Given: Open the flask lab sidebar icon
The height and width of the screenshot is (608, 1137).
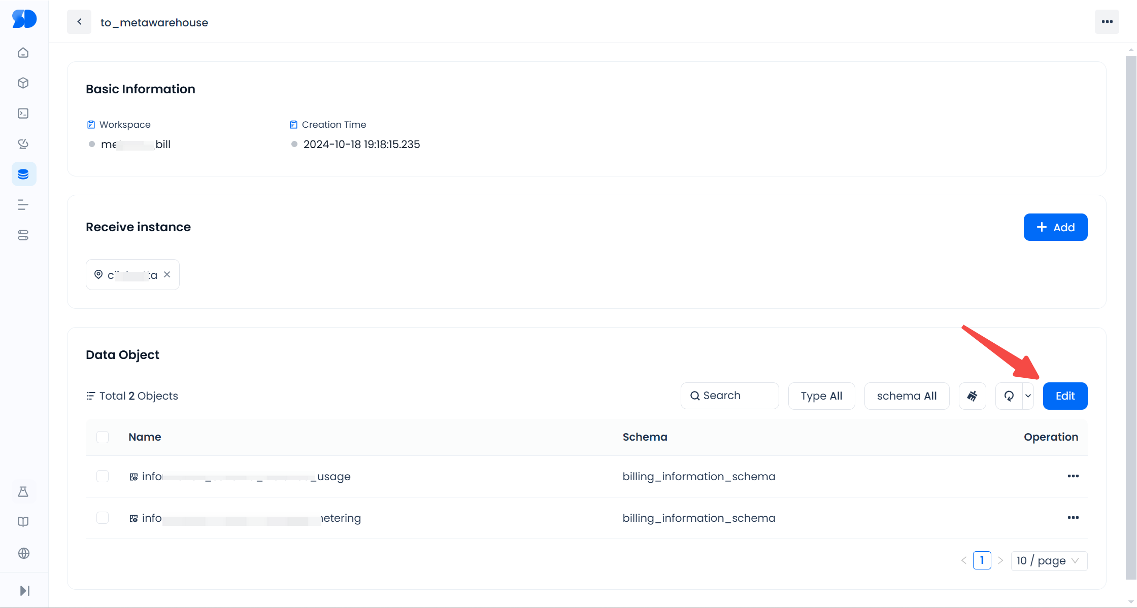Looking at the screenshot, I should 23,491.
